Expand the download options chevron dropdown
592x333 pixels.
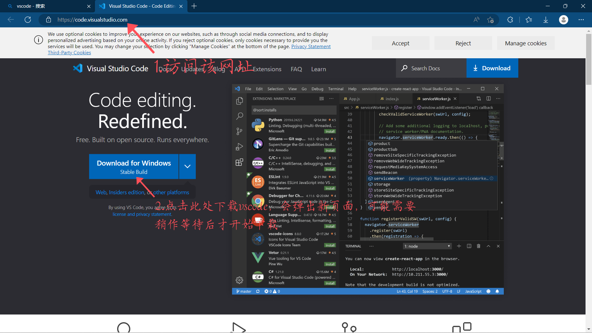(x=187, y=166)
